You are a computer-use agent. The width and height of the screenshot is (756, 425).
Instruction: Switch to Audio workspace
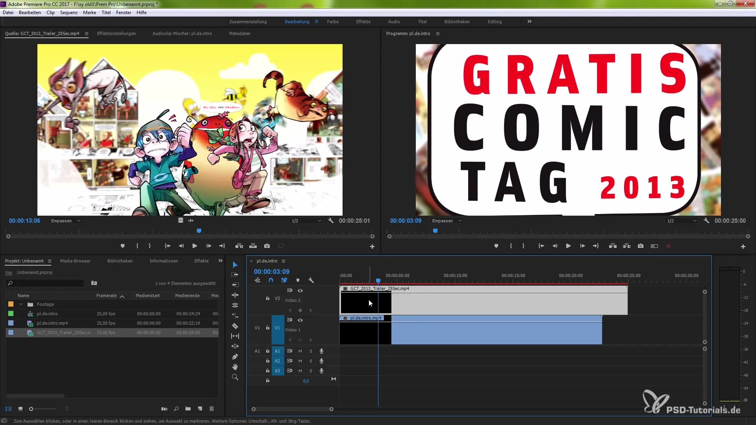(x=394, y=22)
